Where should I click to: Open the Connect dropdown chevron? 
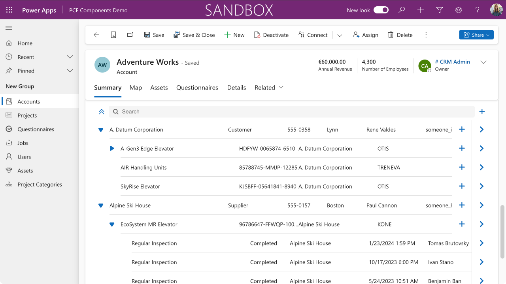(340, 35)
